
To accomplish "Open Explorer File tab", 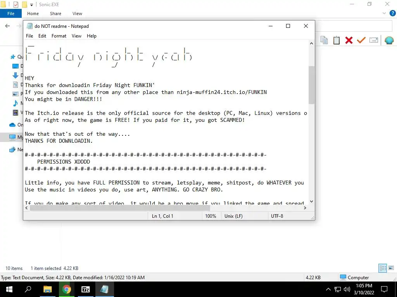I will [x=11, y=14].
